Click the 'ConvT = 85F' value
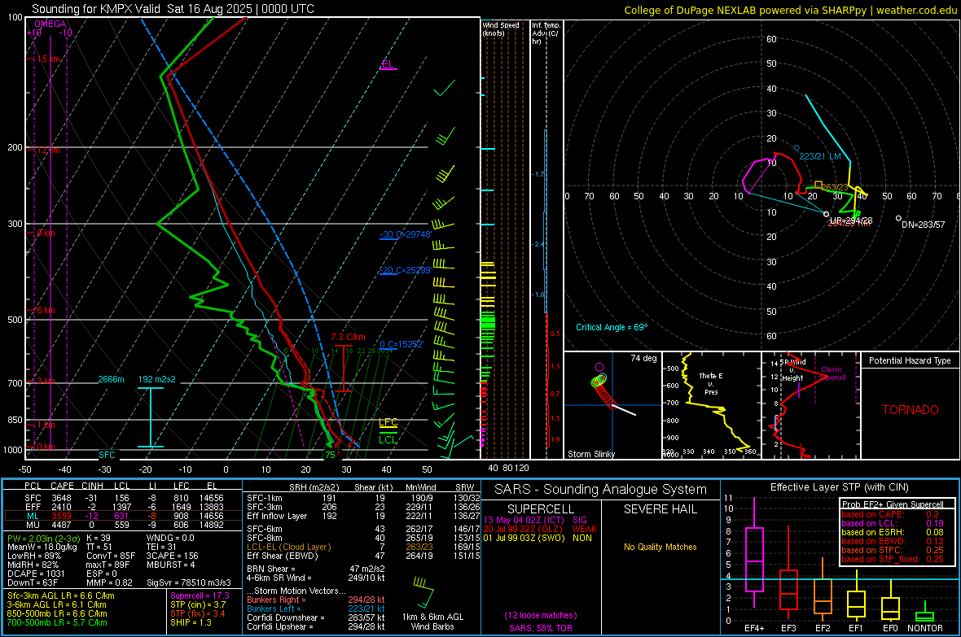The width and height of the screenshot is (961, 637). [x=111, y=556]
